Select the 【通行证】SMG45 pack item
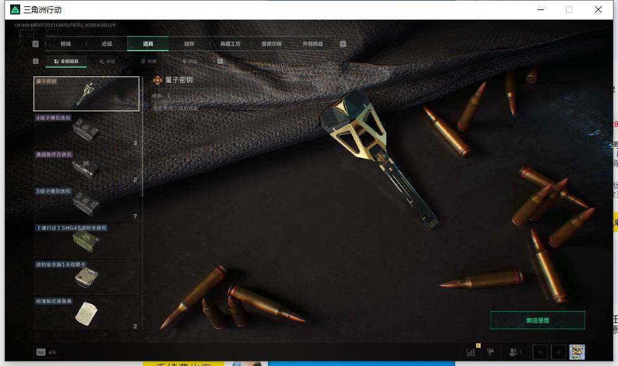The image size is (618, 366). pyautogui.click(x=86, y=240)
